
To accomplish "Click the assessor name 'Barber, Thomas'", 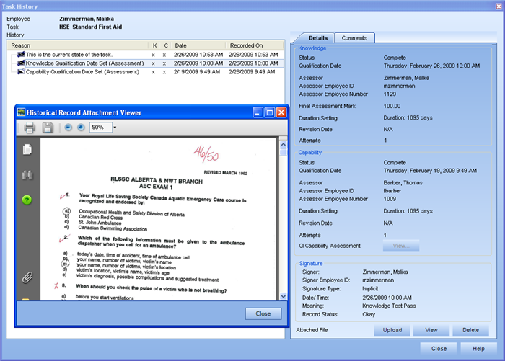I will click(x=403, y=183).
